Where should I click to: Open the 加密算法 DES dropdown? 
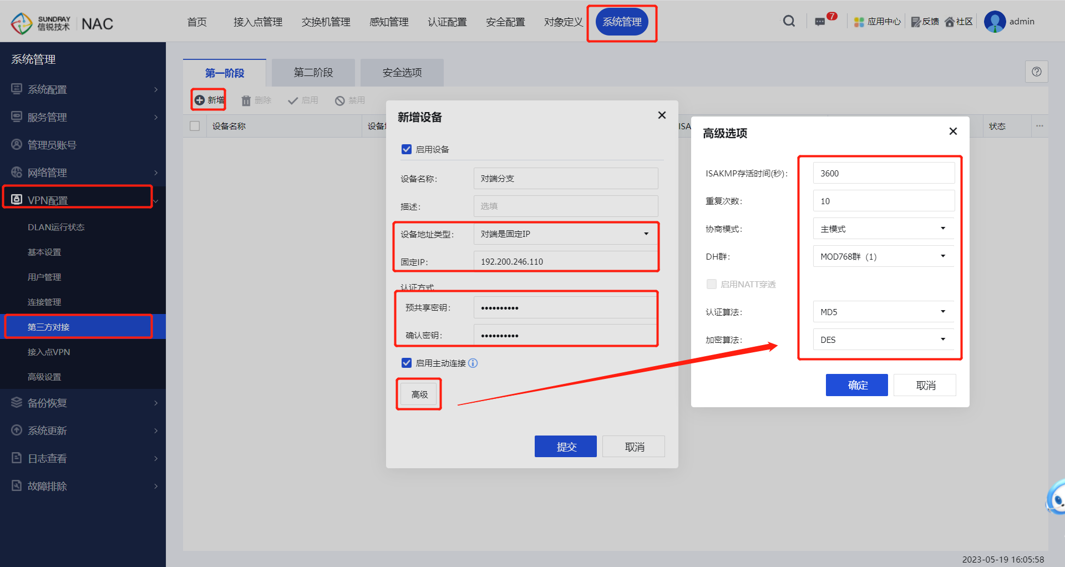[884, 340]
